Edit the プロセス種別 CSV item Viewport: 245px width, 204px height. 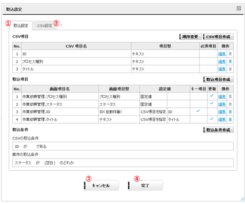pyautogui.click(x=222, y=61)
